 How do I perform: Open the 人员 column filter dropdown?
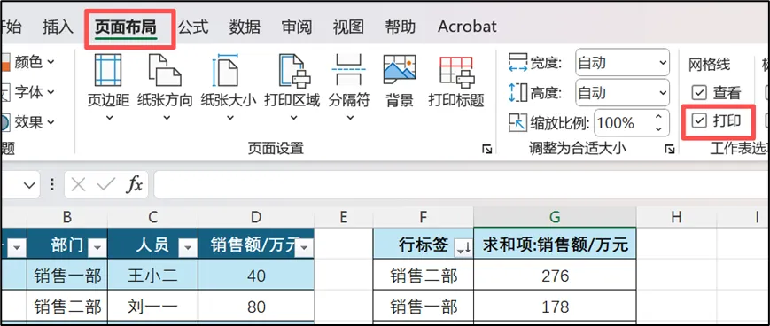187,248
